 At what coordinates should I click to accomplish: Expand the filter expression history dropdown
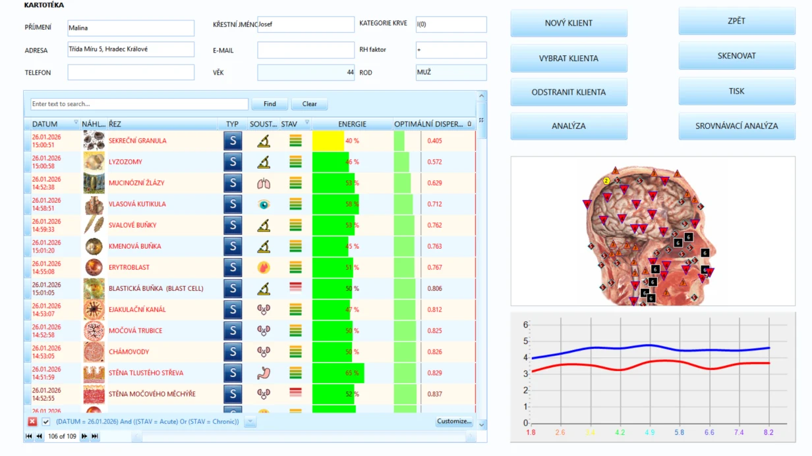coord(250,422)
